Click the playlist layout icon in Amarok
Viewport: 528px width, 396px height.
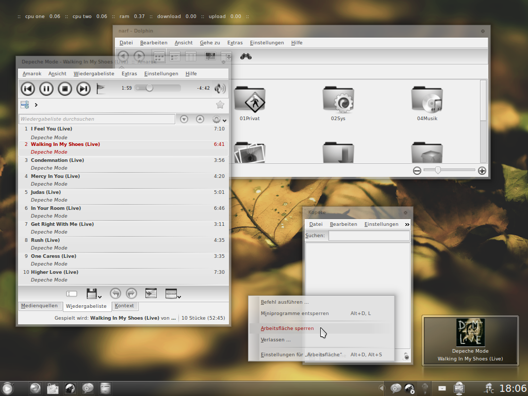(171, 293)
